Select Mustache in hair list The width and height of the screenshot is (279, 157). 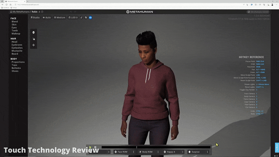[x=17, y=51]
